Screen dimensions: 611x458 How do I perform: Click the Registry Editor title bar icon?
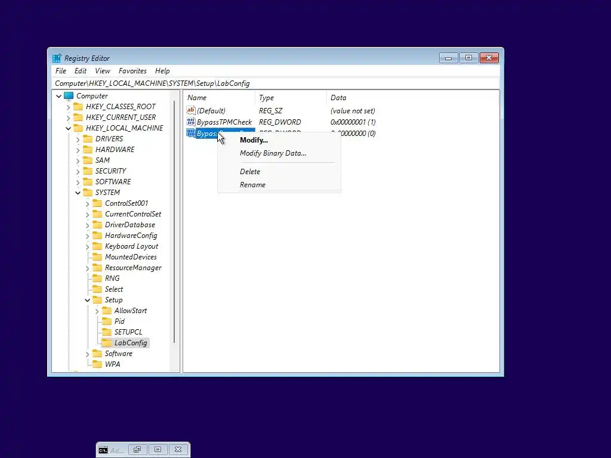[57, 58]
